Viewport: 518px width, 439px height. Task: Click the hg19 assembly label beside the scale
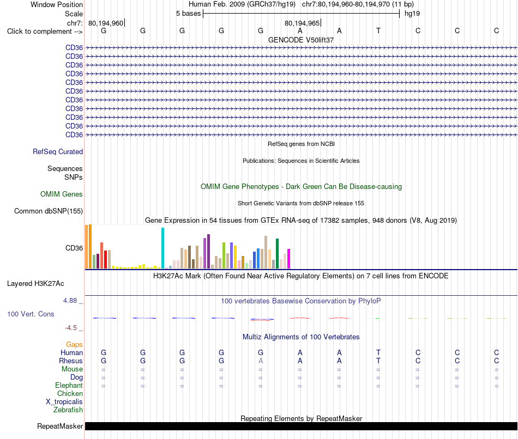tap(412, 14)
